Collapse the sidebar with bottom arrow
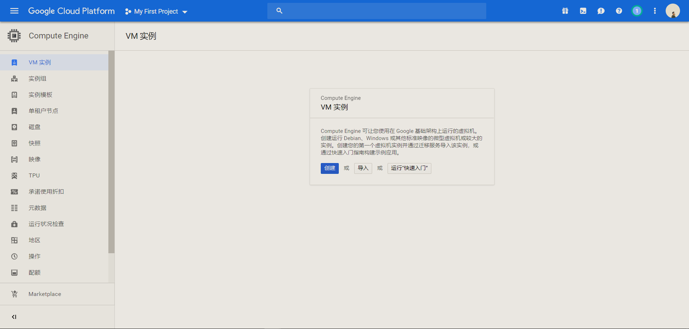This screenshot has width=689, height=329. point(14,317)
